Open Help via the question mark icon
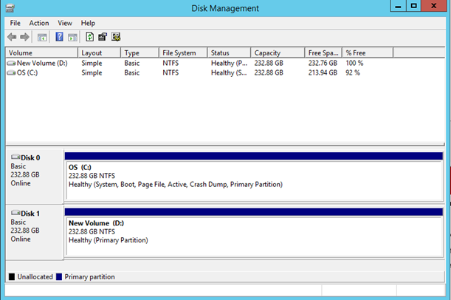Screen dimensions: 451x300 click(x=59, y=37)
